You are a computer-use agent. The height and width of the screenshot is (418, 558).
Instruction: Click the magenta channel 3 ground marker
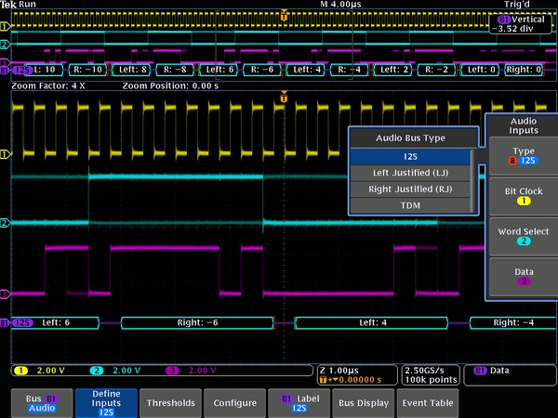coord(5,294)
